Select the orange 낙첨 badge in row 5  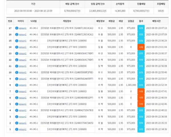click(141, 104)
